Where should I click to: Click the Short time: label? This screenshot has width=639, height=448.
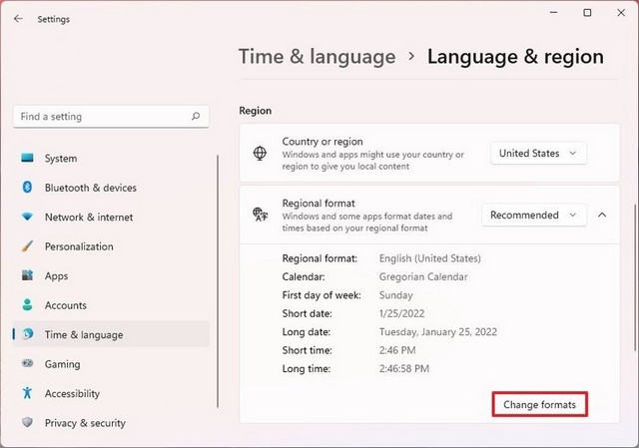[x=307, y=350]
